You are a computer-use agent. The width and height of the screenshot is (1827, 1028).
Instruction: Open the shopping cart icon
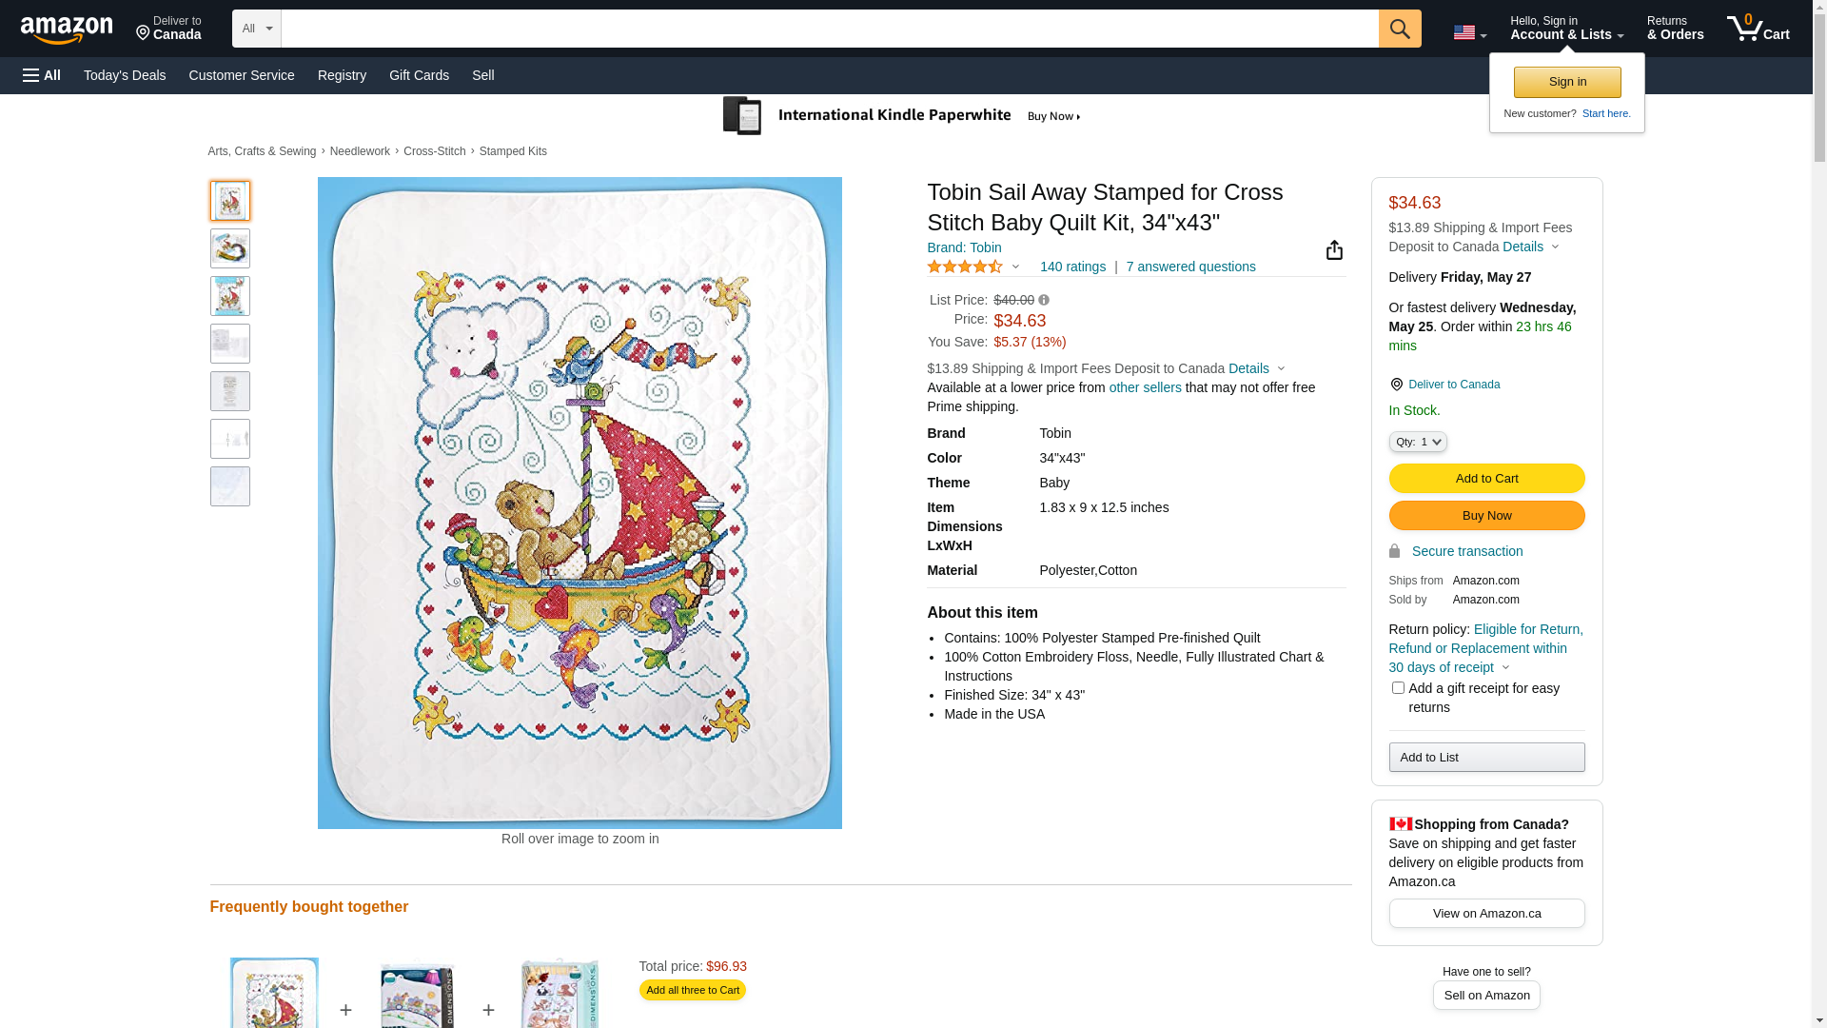tap(1758, 29)
